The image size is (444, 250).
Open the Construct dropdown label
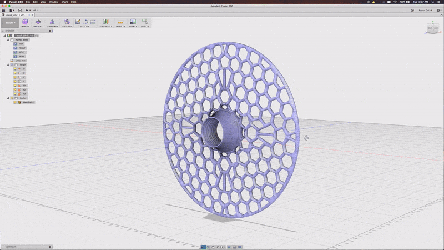[x=105, y=26]
